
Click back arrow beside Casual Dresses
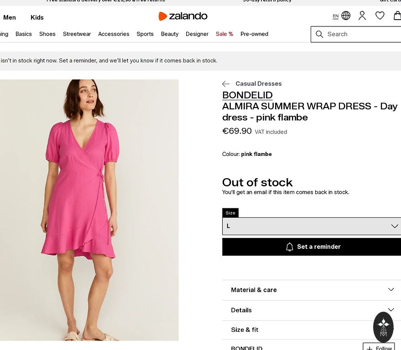(x=226, y=84)
